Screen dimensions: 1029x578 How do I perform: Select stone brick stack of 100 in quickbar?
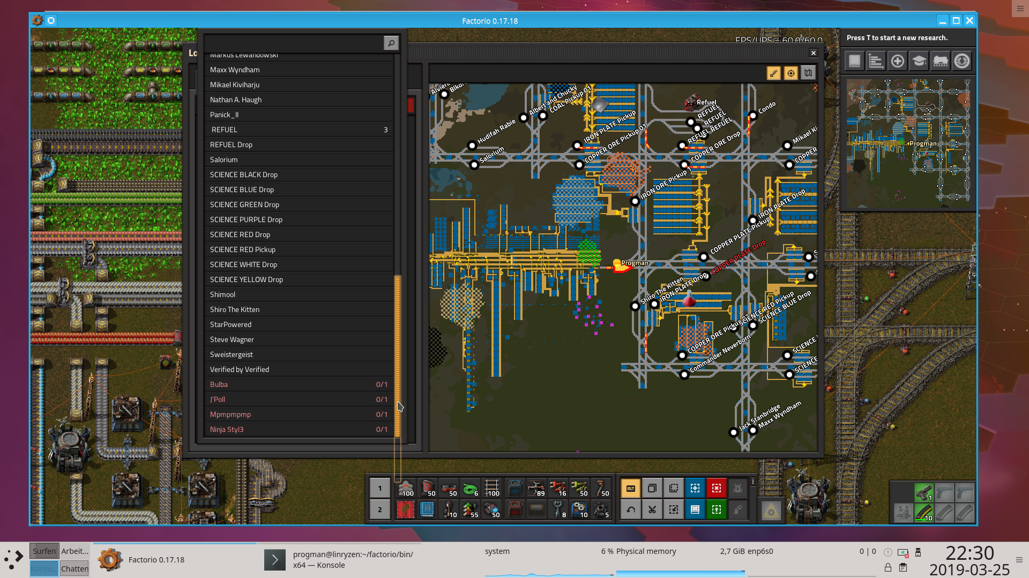coord(406,488)
